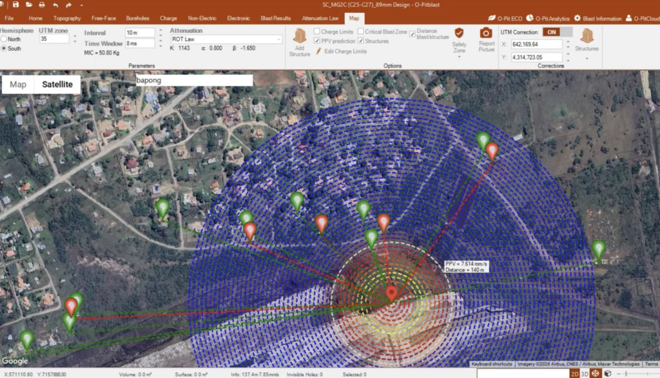Click the Structures building icon in Corrections
This screenshot has width=660, height=378.
pyautogui.click(x=587, y=36)
